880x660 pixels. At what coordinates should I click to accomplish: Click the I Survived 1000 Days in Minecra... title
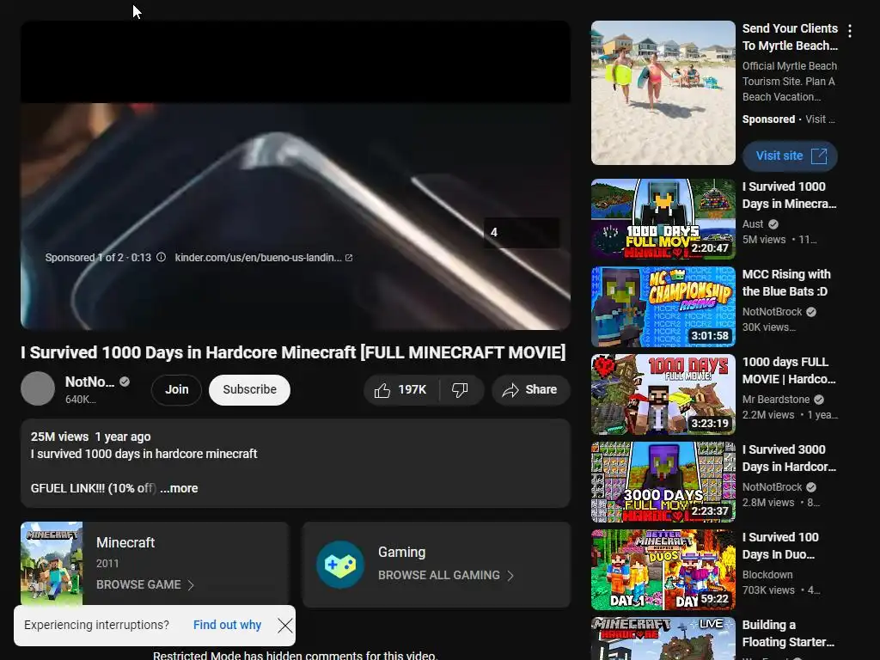click(x=789, y=195)
